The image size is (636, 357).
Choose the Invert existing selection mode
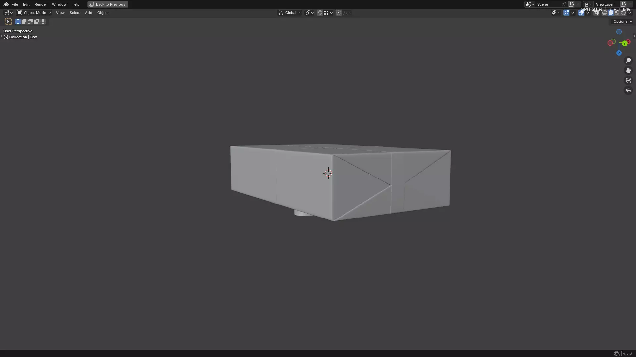(x=37, y=21)
